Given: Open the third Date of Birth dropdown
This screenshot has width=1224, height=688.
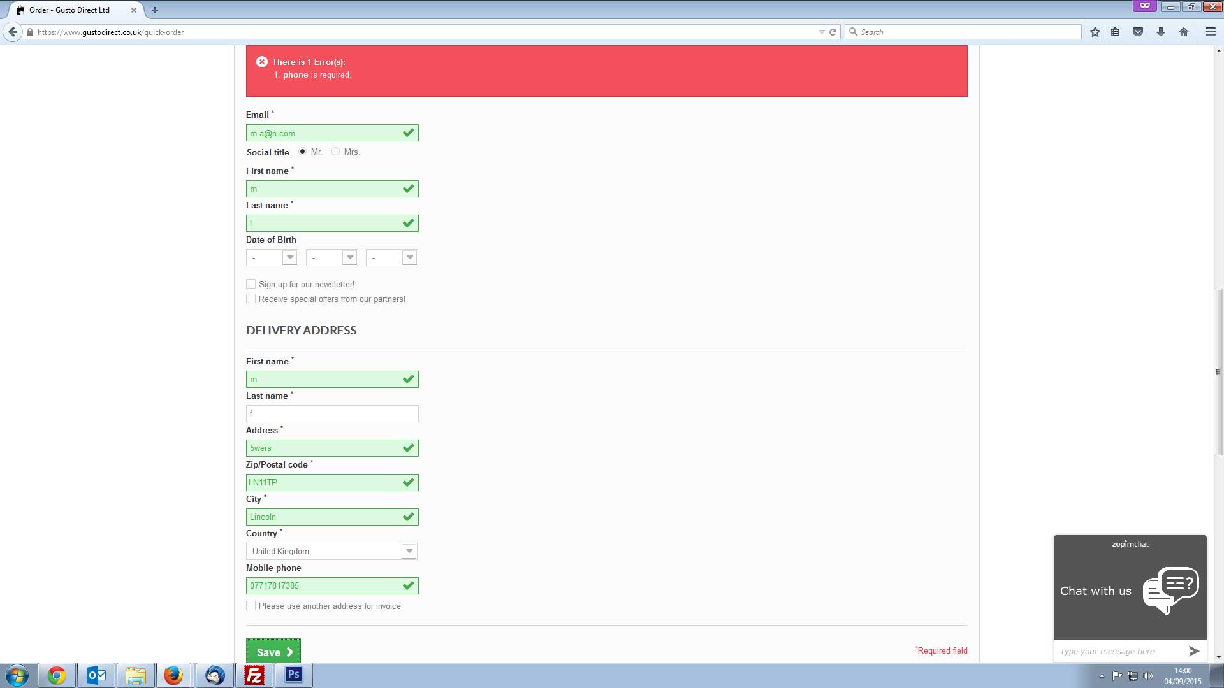Looking at the screenshot, I should pos(391,257).
